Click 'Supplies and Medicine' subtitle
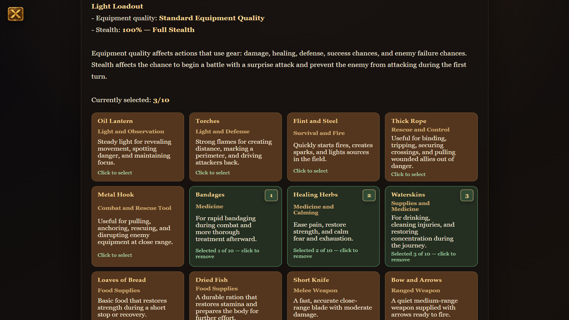The width and height of the screenshot is (569, 320). click(x=410, y=206)
